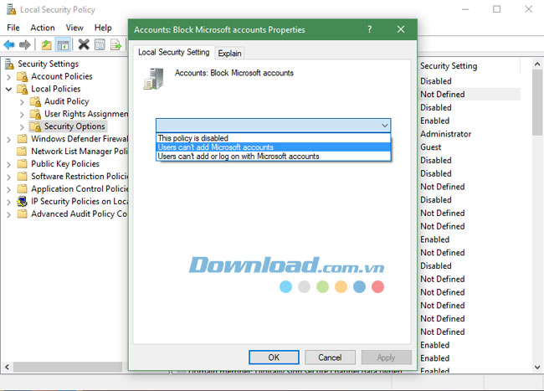Click the 'Administrator' security setting value

445,134
